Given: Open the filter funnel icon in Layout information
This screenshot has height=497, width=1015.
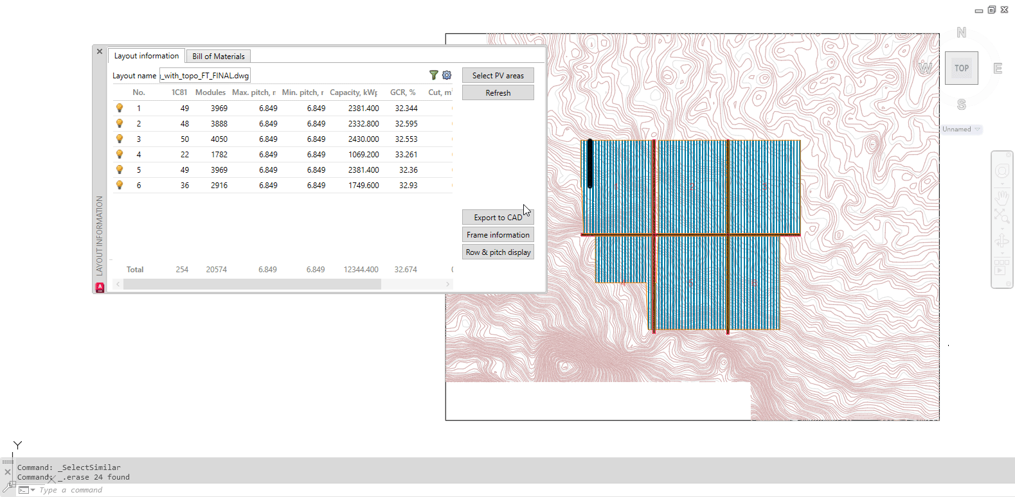Looking at the screenshot, I should pyautogui.click(x=434, y=75).
